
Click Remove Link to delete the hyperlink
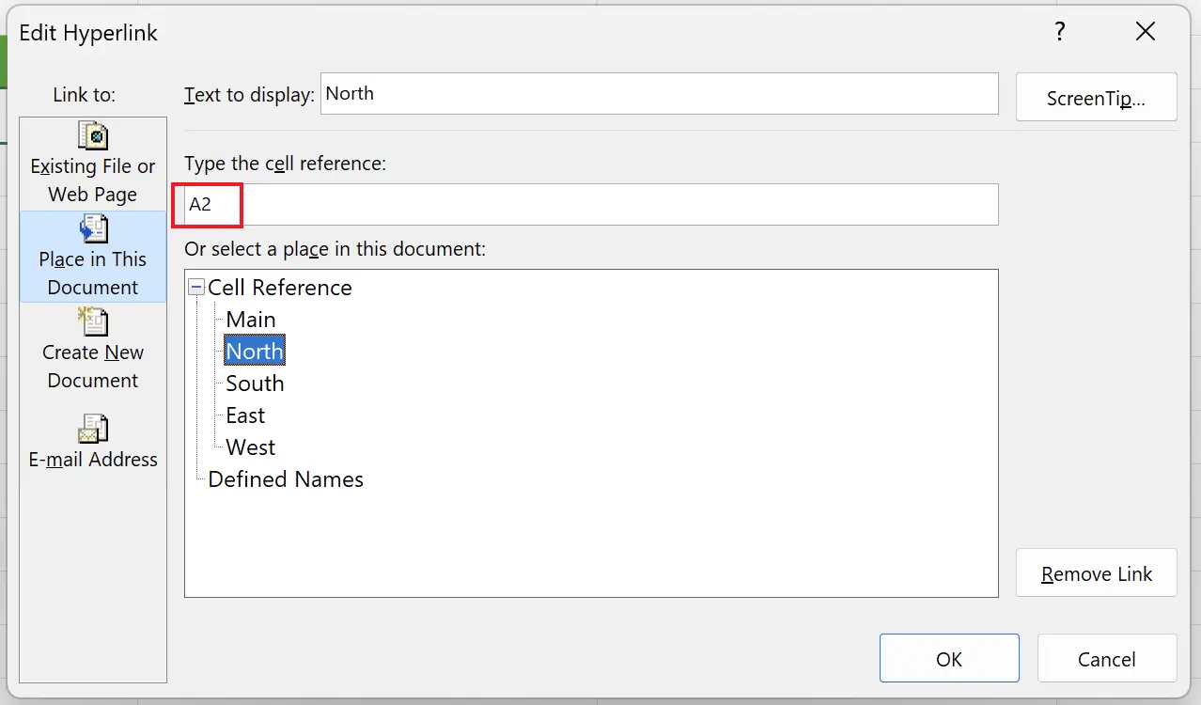tap(1096, 573)
